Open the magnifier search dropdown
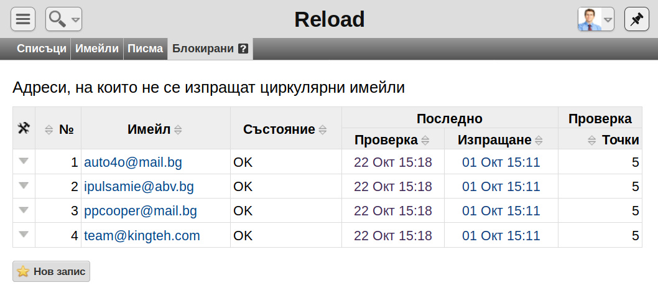 click(x=63, y=19)
